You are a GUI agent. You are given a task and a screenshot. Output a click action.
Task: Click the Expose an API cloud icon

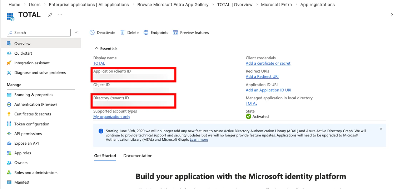pos(9,143)
